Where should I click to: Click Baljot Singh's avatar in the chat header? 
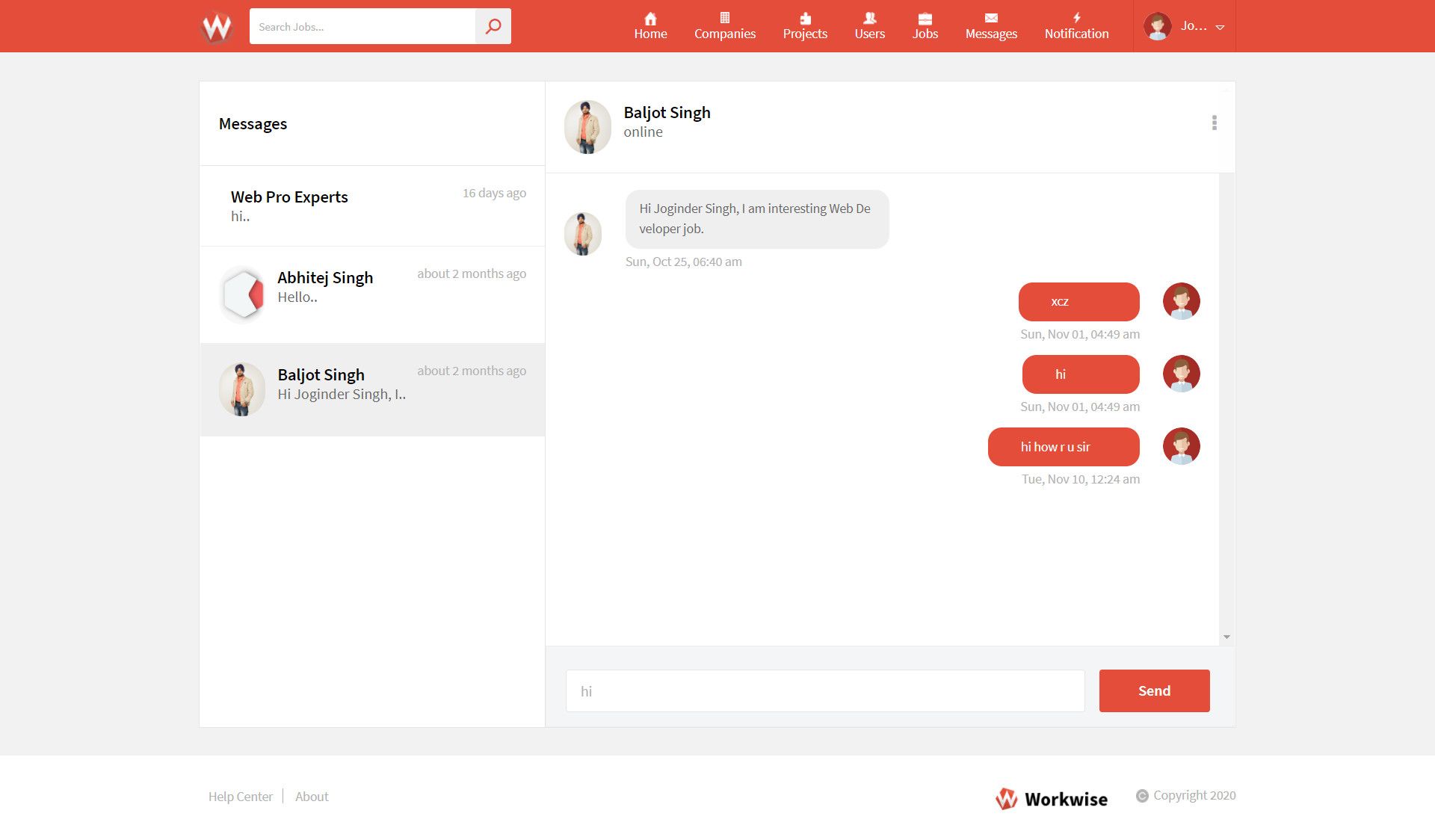(587, 127)
